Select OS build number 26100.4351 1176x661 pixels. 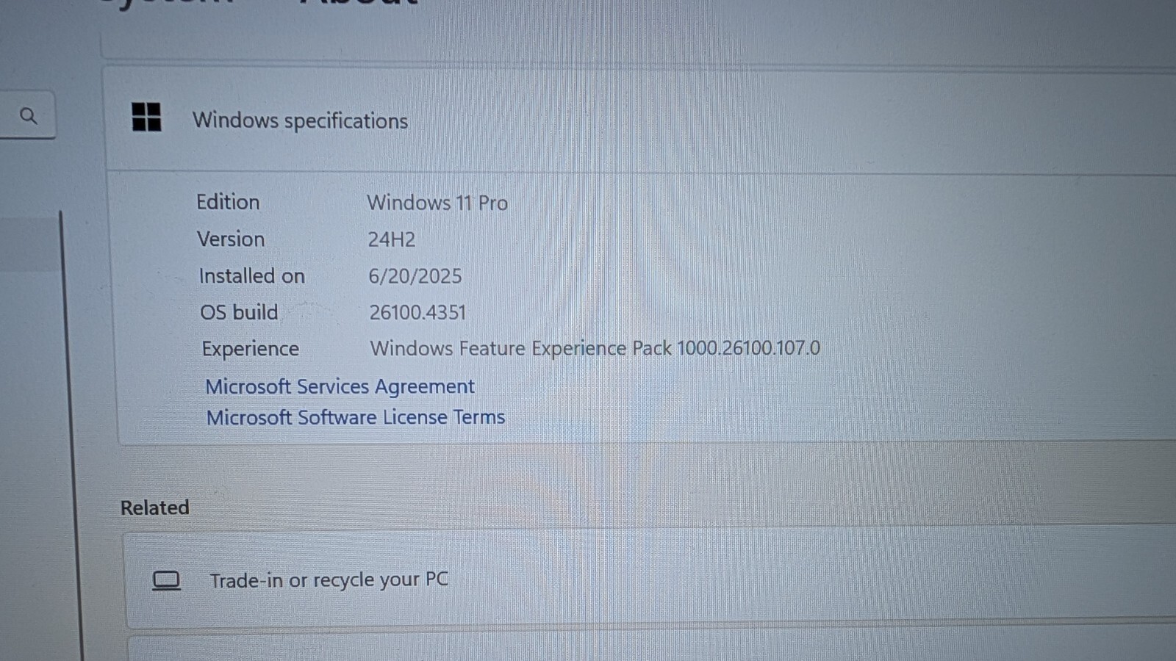point(417,313)
